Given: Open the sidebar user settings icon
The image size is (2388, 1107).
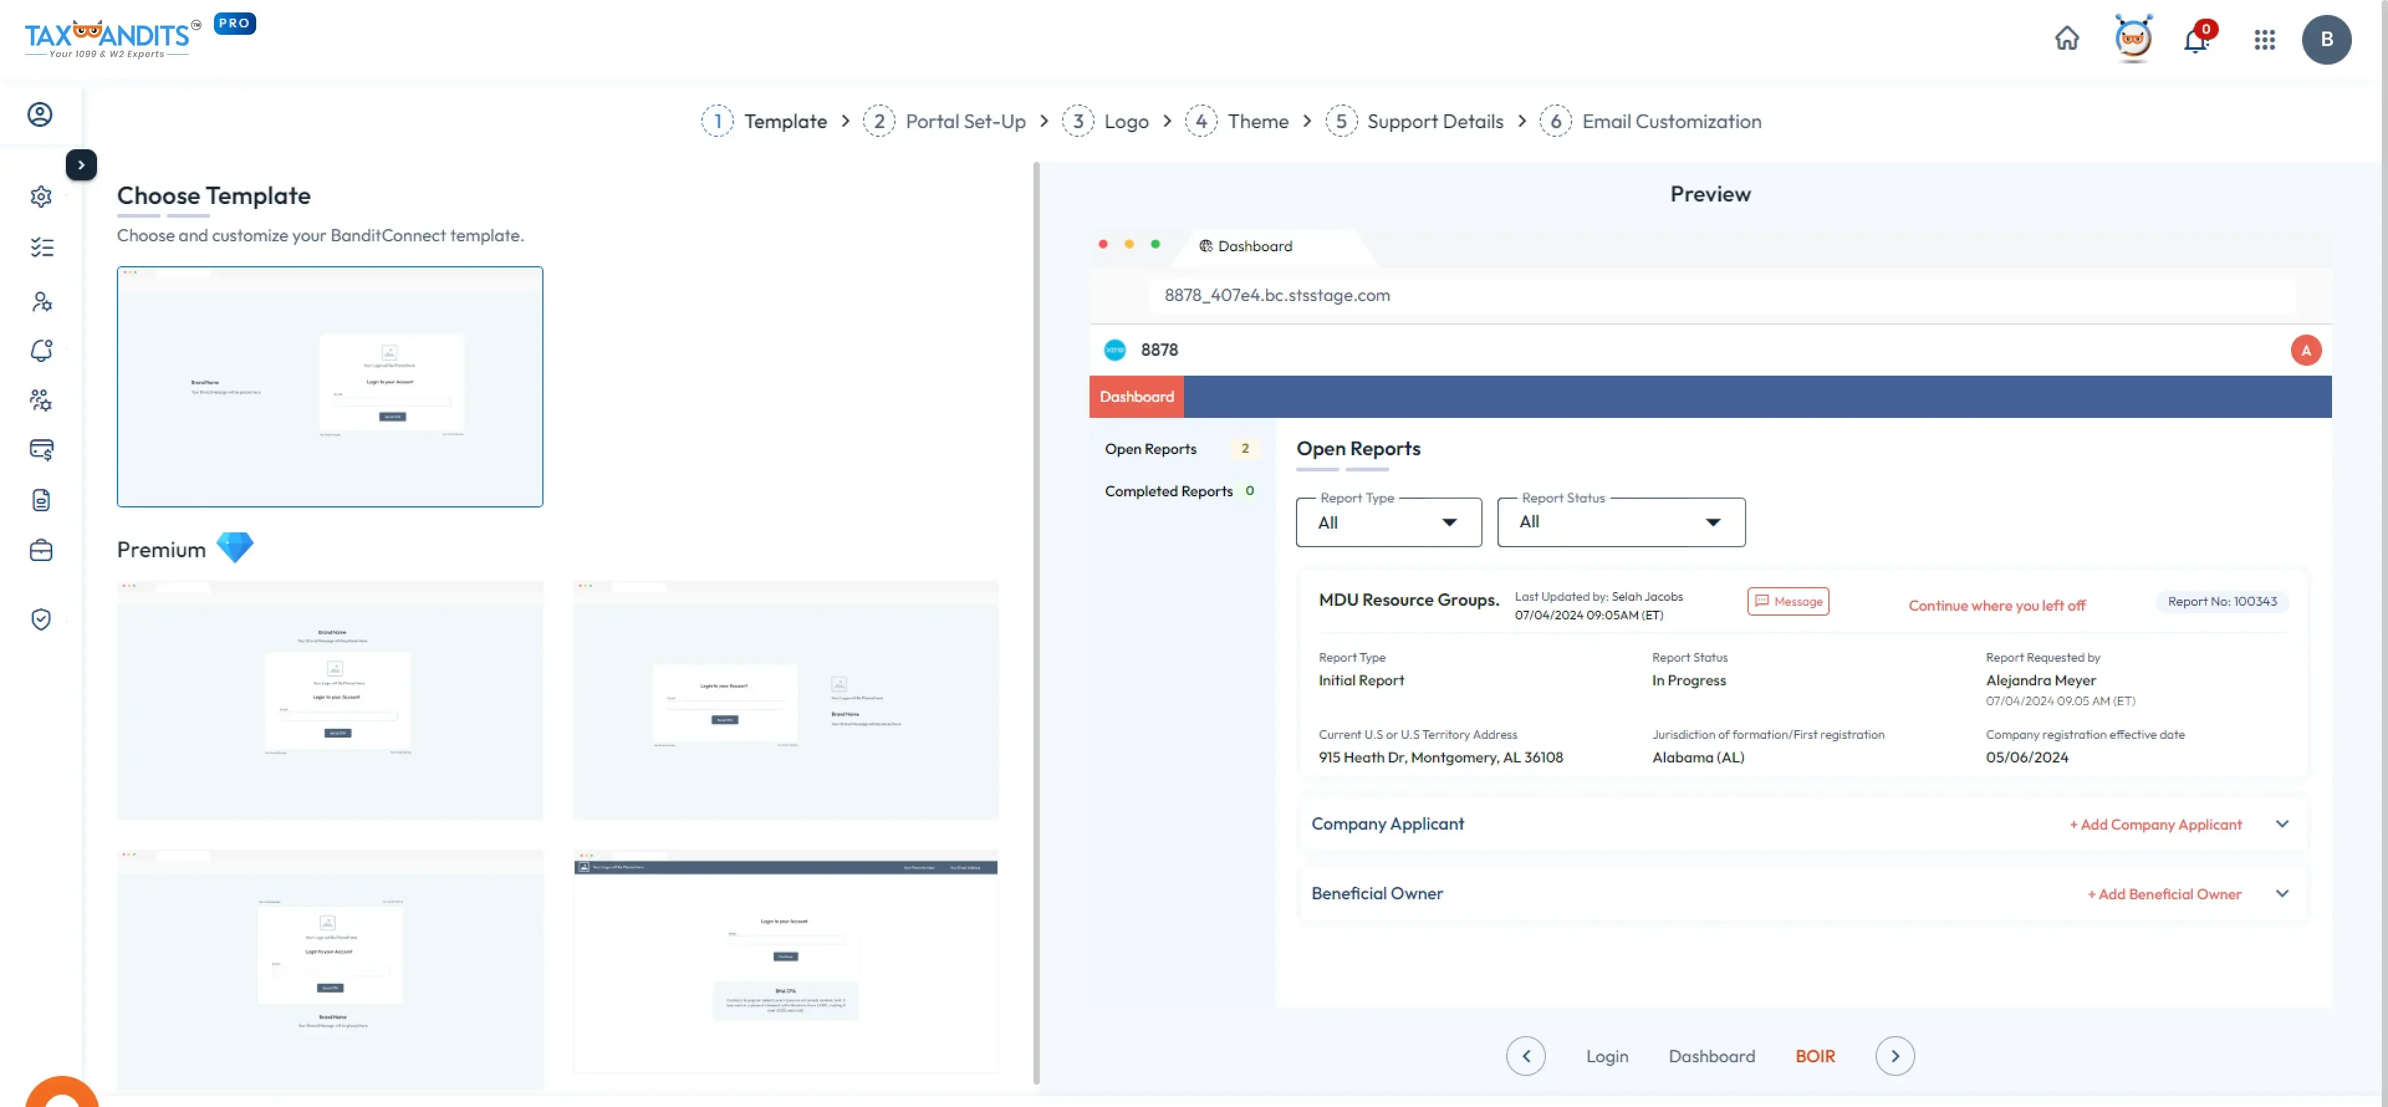Looking at the screenshot, I should (41, 302).
